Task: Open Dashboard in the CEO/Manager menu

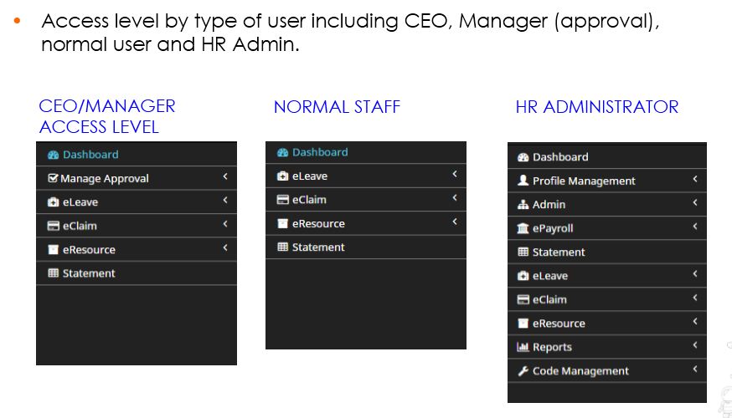Action: [90, 155]
